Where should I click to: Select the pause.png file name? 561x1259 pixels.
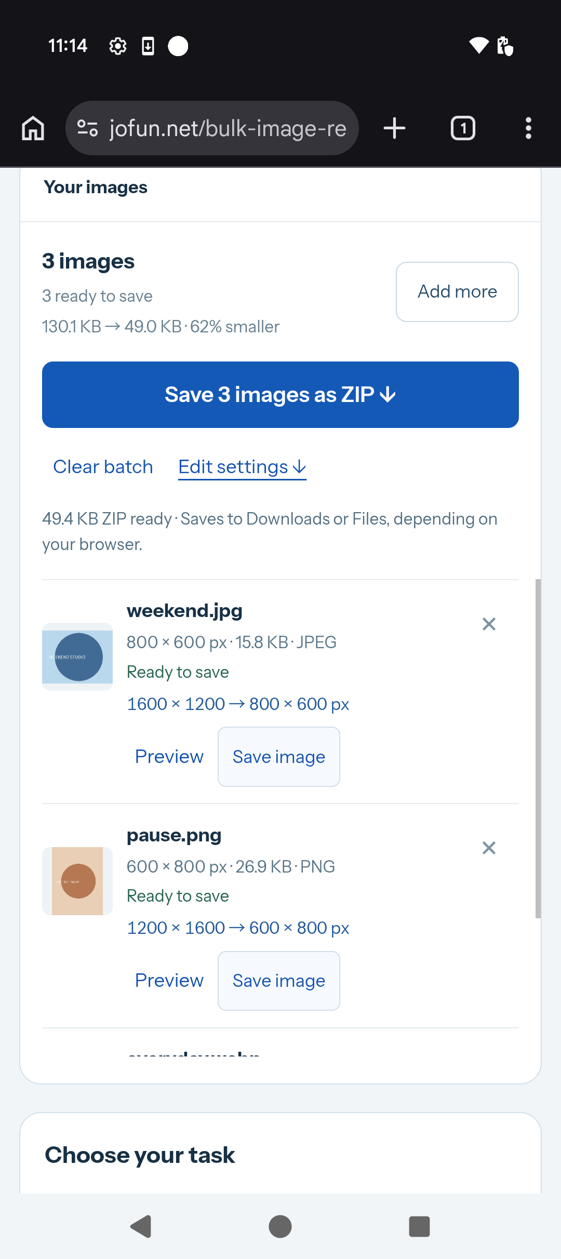click(x=174, y=835)
